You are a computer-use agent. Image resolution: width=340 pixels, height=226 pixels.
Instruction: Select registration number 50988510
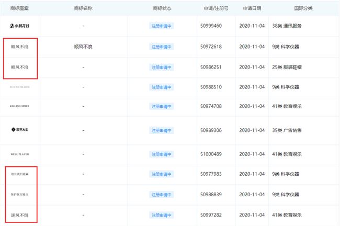coord(211,87)
